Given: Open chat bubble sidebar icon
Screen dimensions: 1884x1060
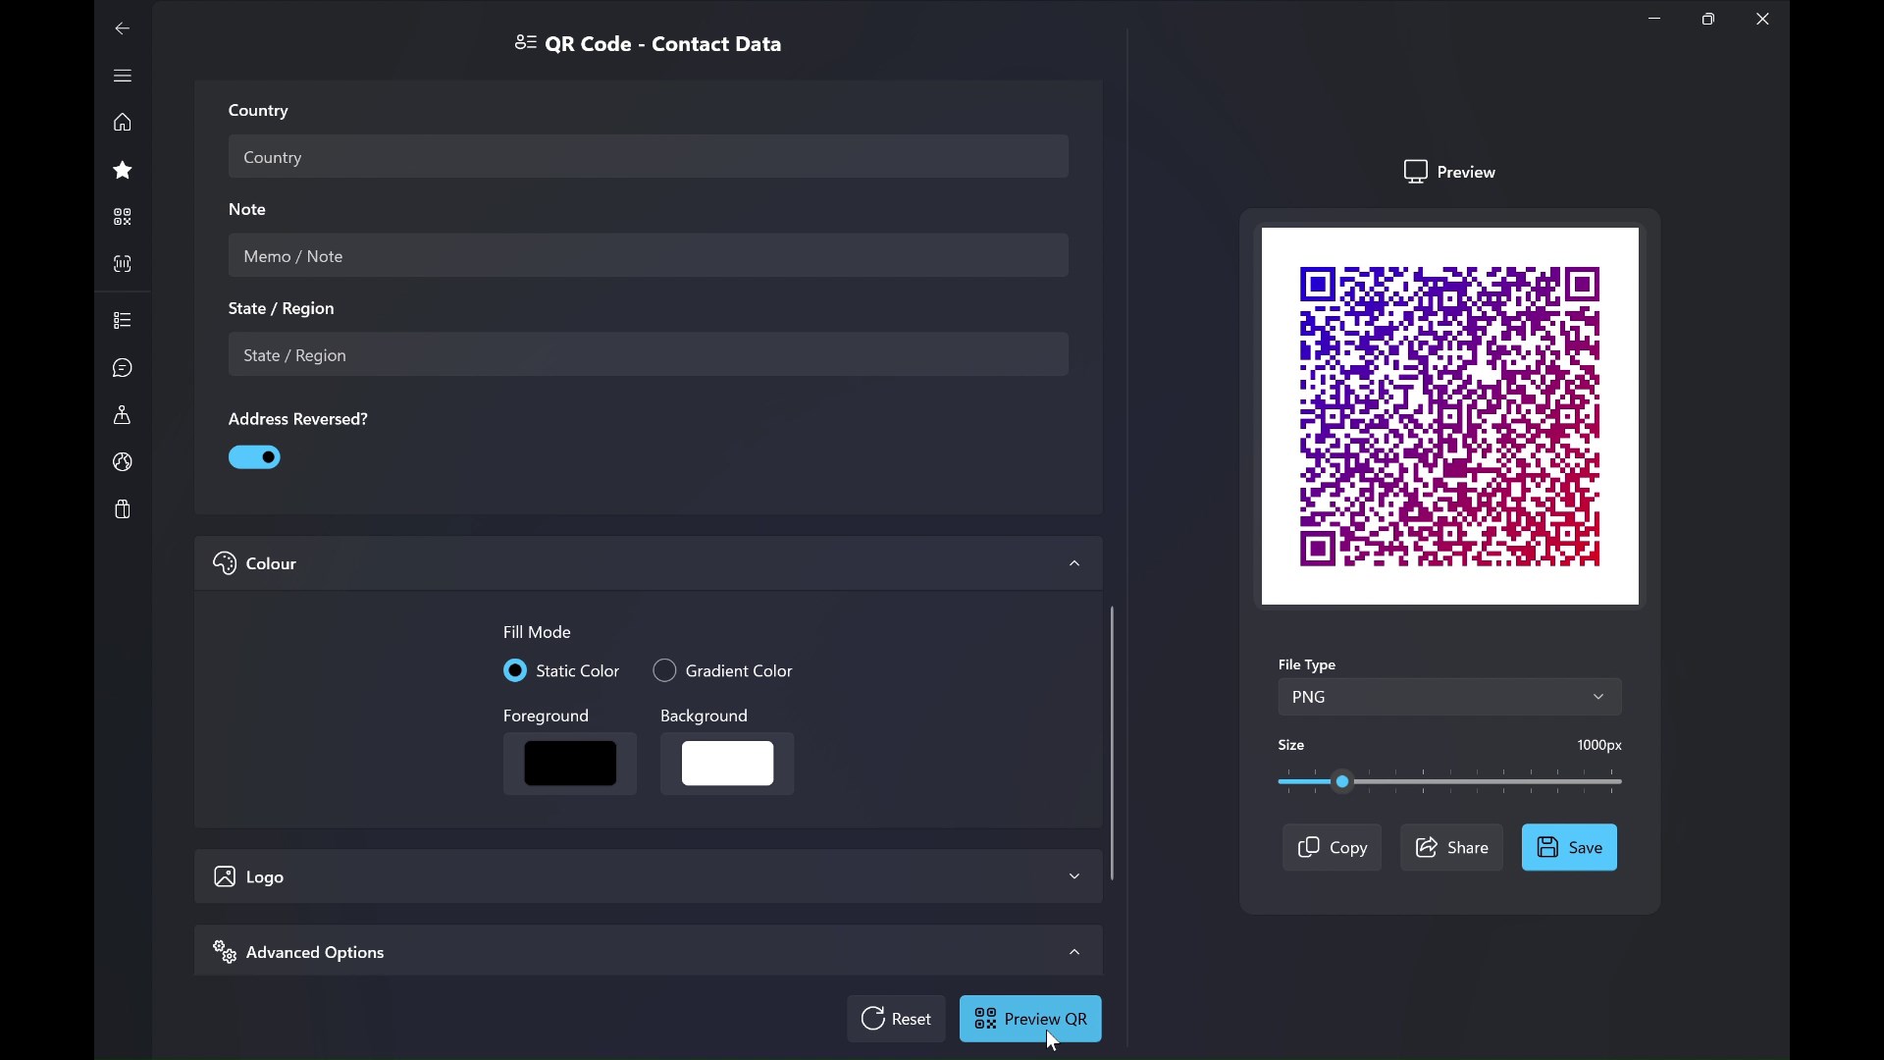Looking at the screenshot, I should [122, 368].
